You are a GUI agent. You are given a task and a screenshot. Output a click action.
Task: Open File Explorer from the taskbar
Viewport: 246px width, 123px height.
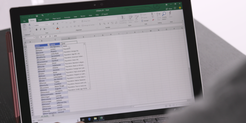[95, 118]
